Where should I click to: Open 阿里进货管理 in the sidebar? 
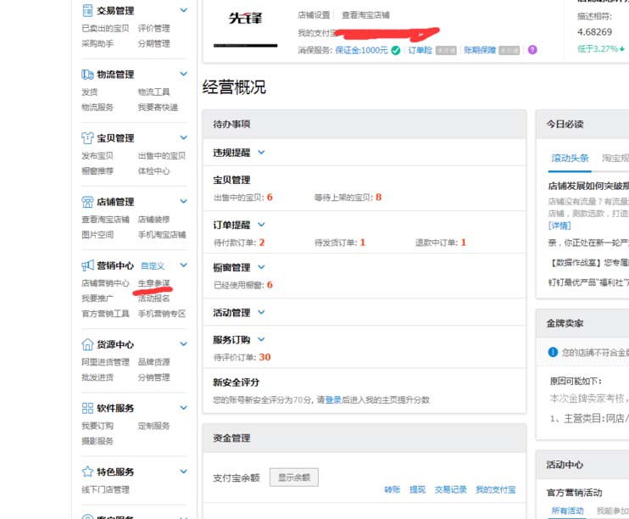tap(105, 362)
